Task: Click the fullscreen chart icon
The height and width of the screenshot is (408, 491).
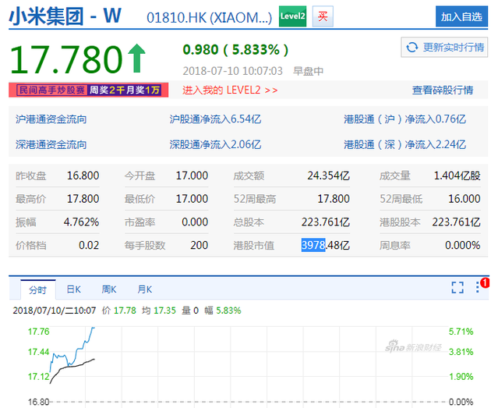Action: click(x=457, y=287)
